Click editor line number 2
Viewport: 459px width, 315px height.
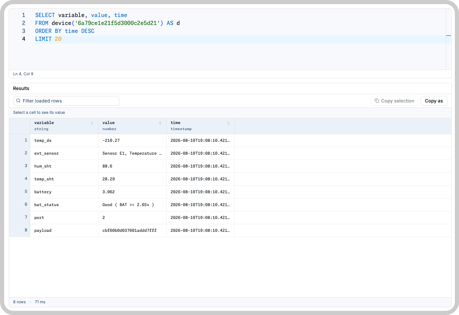[x=23, y=23]
